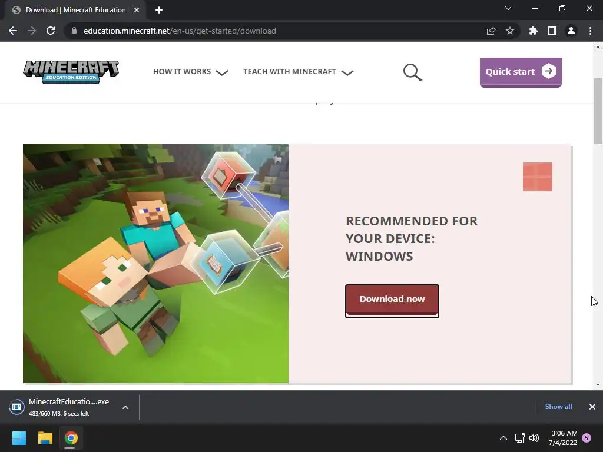The height and width of the screenshot is (452, 603).
Task: Click the browser forward arrow
Action: tap(32, 31)
